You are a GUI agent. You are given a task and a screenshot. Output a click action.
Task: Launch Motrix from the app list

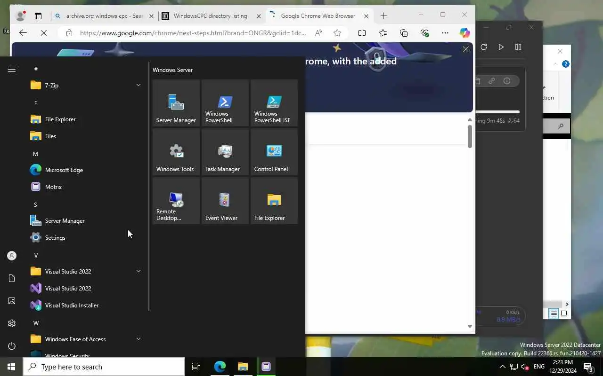pyautogui.click(x=86, y=187)
